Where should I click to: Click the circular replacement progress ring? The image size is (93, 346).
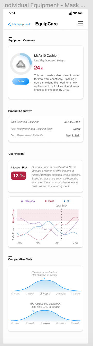(x=21, y=64)
